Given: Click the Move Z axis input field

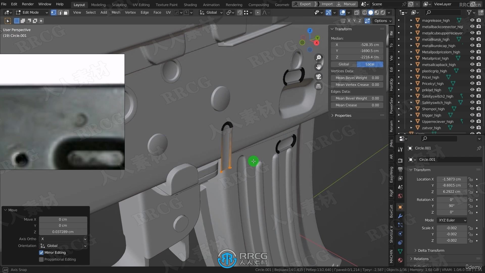Looking at the screenshot, I should pyautogui.click(x=63, y=232).
